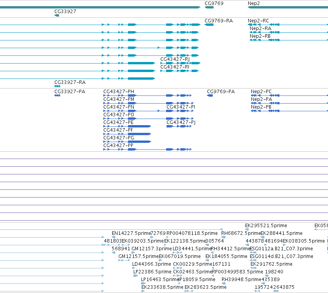Click the Nep2-PC protein label

click(261, 92)
